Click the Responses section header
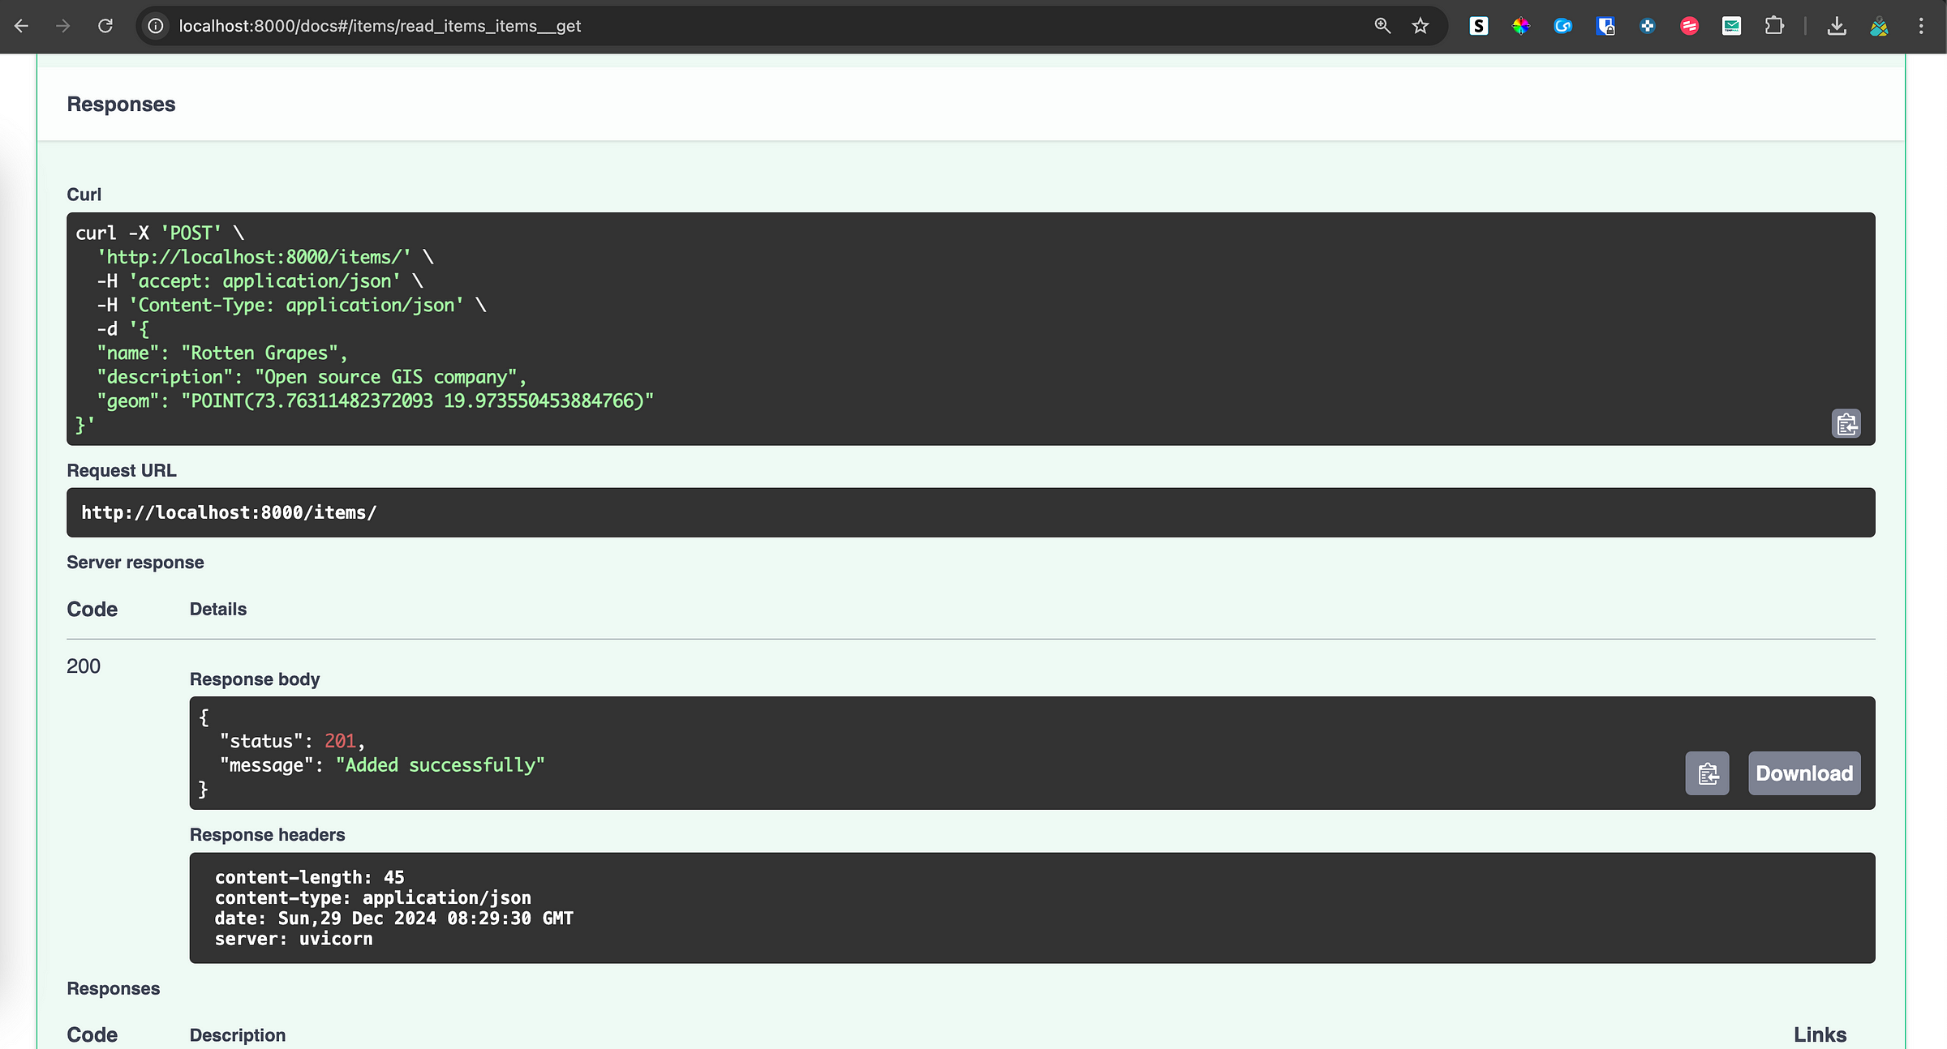Image resolution: width=1947 pixels, height=1049 pixels. tap(121, 105)
